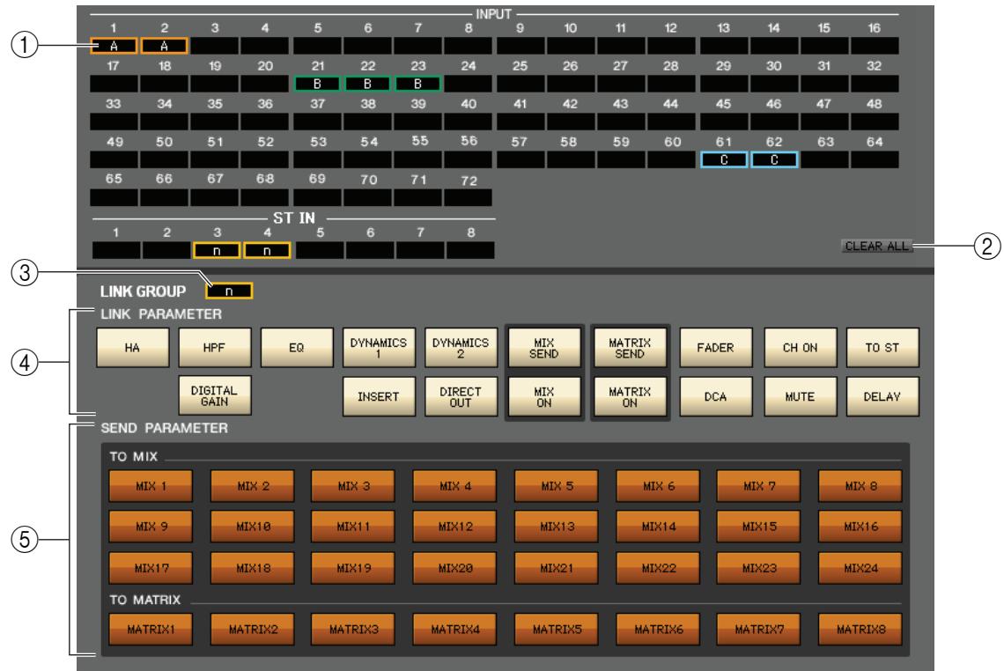Select MIX11 send button
The width and height of the screenshot is (1004, 671).
click(353, 527)
